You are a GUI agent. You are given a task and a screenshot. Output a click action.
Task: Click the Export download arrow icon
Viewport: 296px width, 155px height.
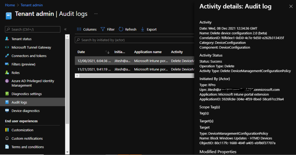tap(143, 29)
